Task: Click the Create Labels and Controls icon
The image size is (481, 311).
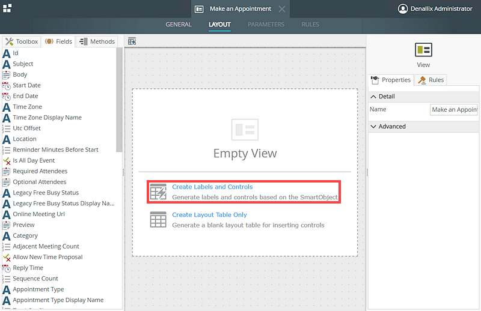Action: pos(158,192)
